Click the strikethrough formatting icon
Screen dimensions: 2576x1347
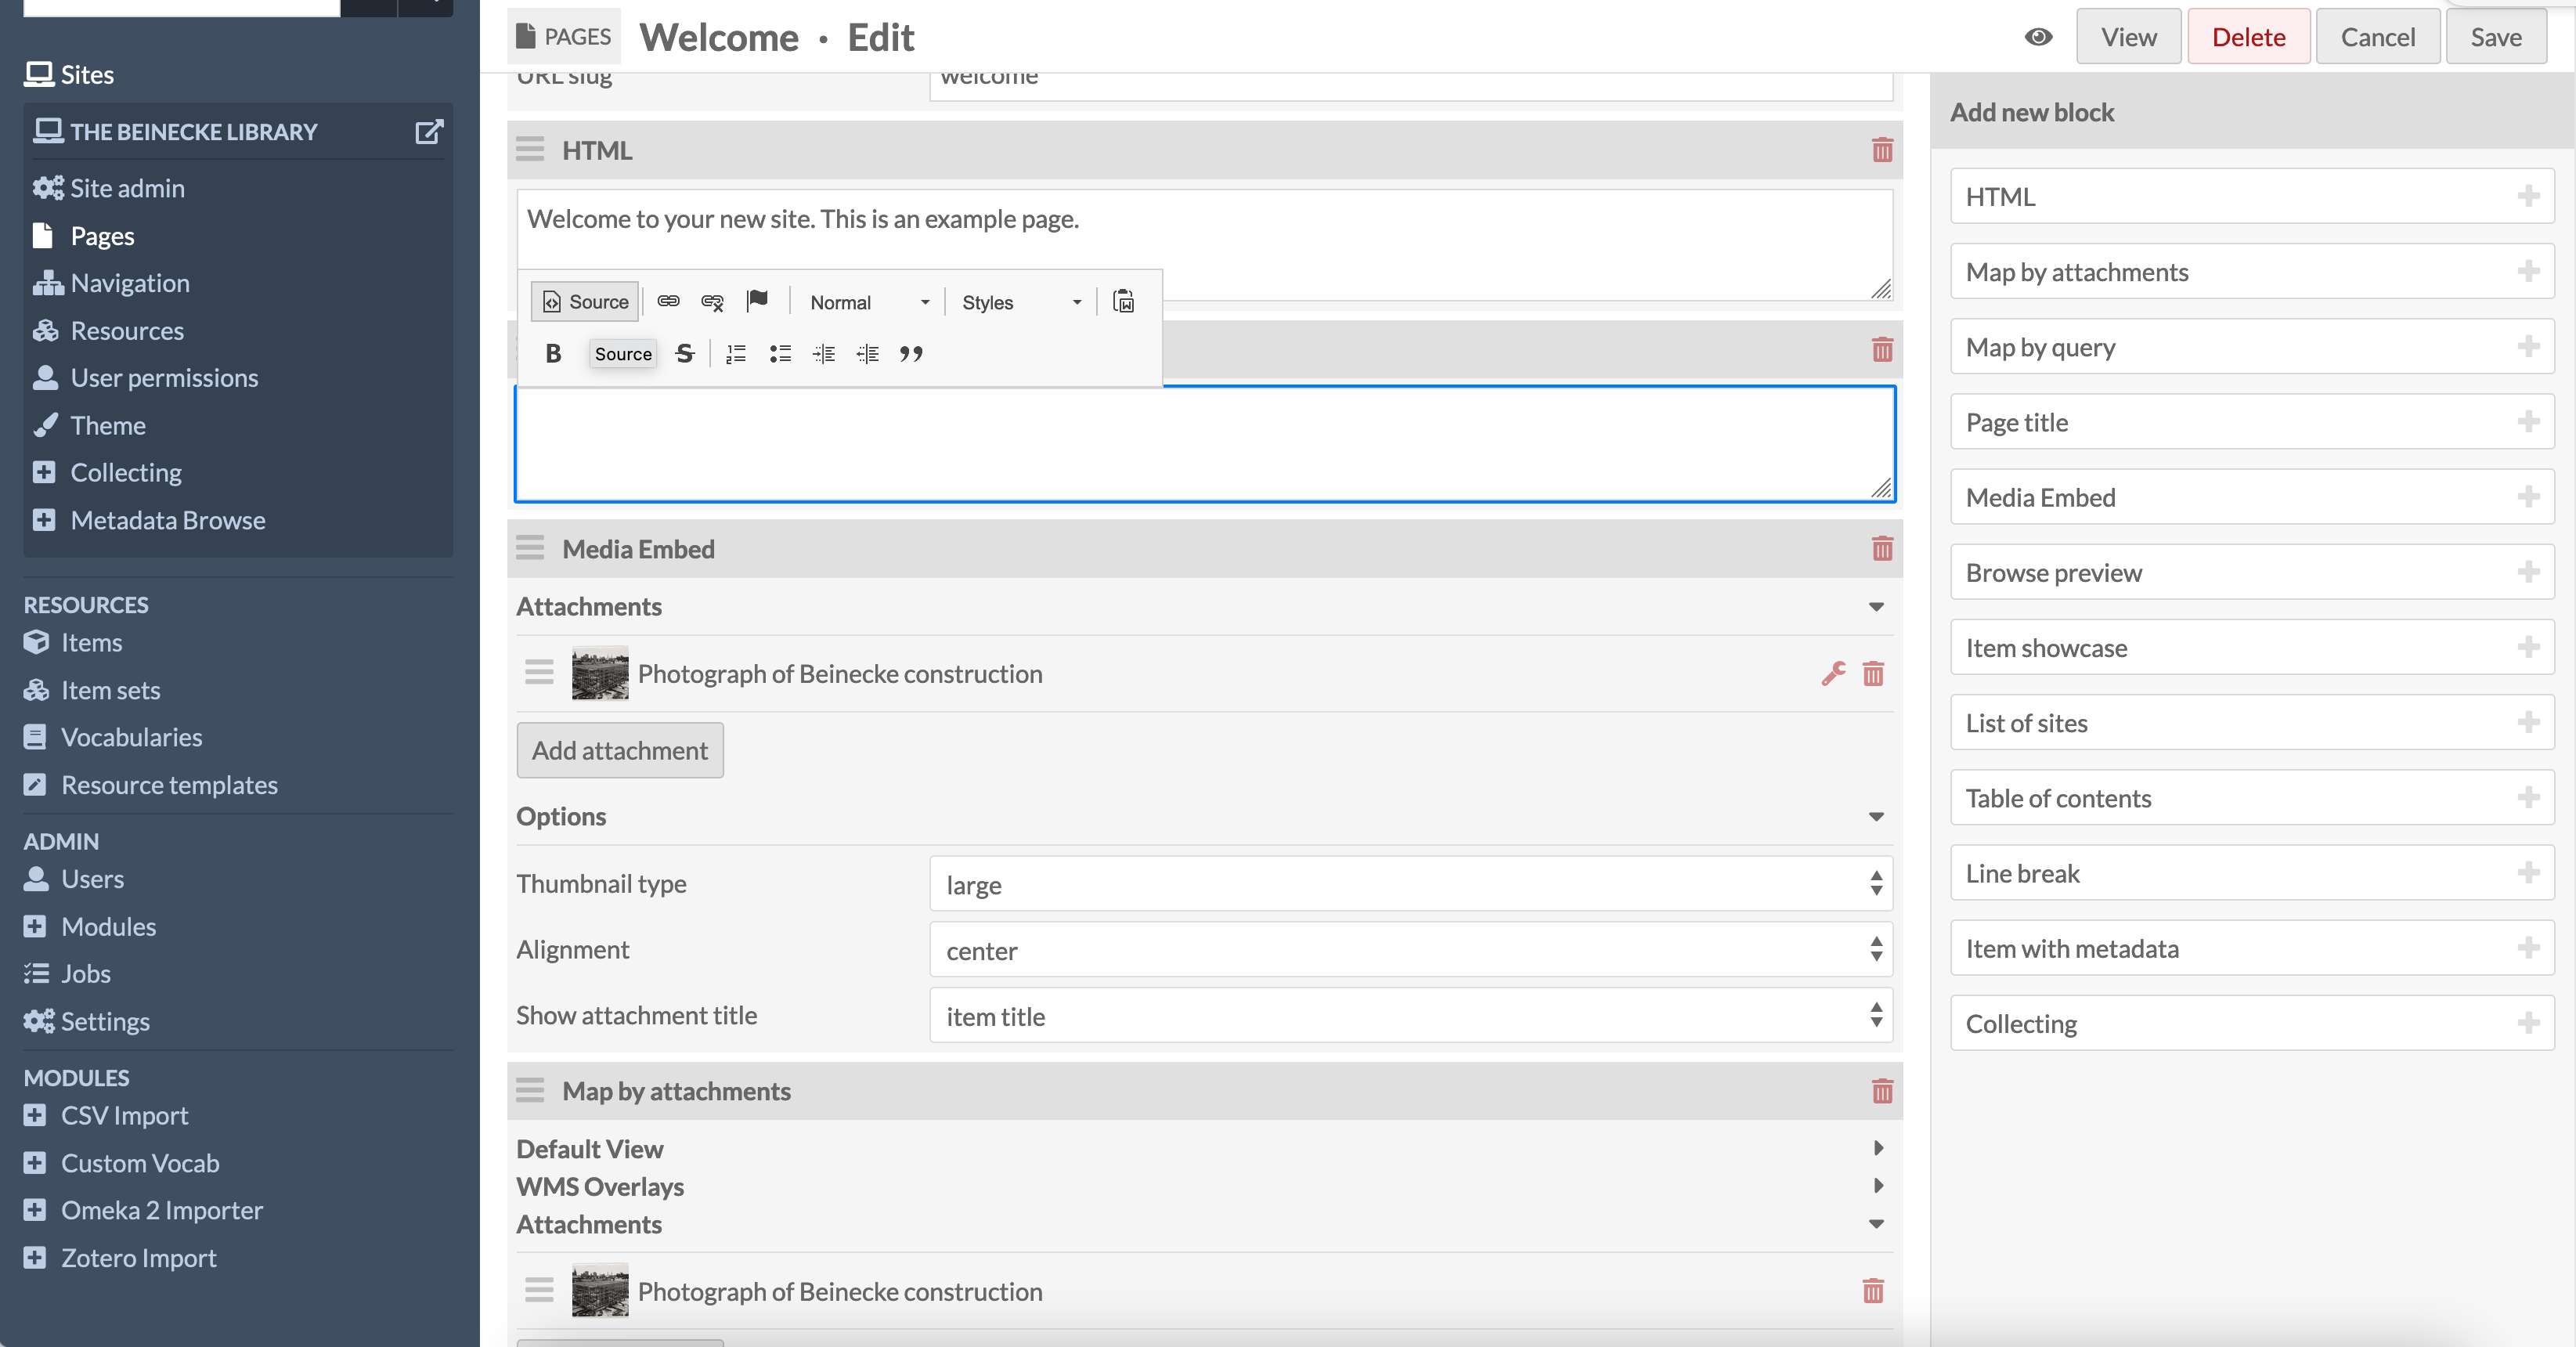tap(685, 353)
